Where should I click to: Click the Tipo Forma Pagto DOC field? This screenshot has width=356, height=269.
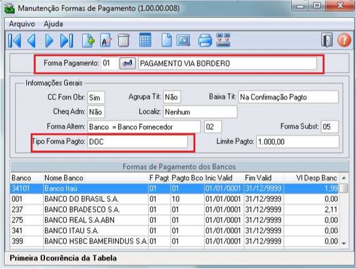pos(137,142)
